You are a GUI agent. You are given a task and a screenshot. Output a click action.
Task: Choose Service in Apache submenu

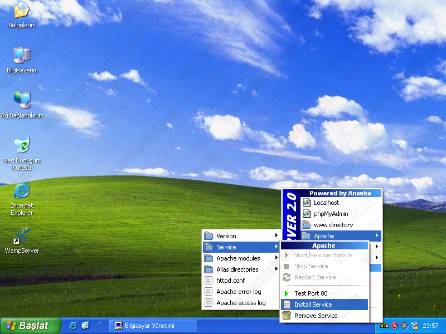tap(241, 247)
